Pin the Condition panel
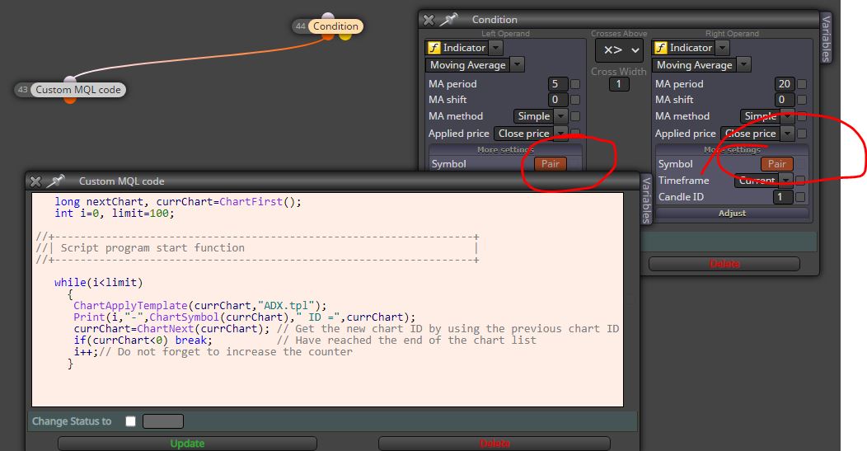This screenshot has height=451, width=867. (x=449, y=19)
